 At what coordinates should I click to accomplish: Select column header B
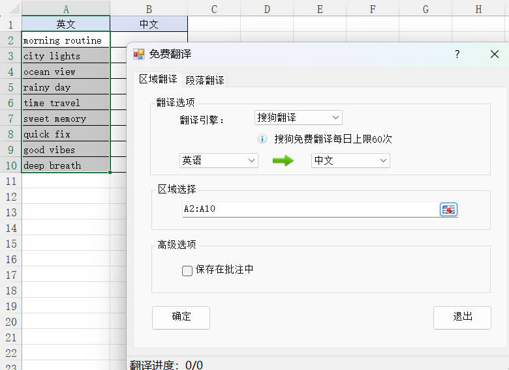click(x=149, y=8)
